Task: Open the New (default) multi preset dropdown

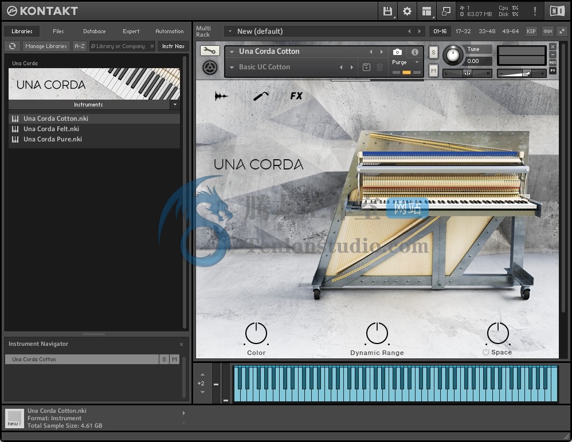Action: tap(230, 31)
